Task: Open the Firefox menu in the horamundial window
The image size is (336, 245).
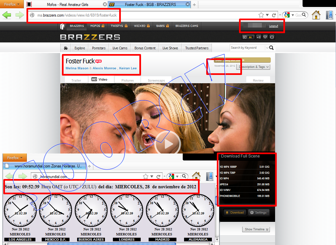Action: (x=15, y=158)
